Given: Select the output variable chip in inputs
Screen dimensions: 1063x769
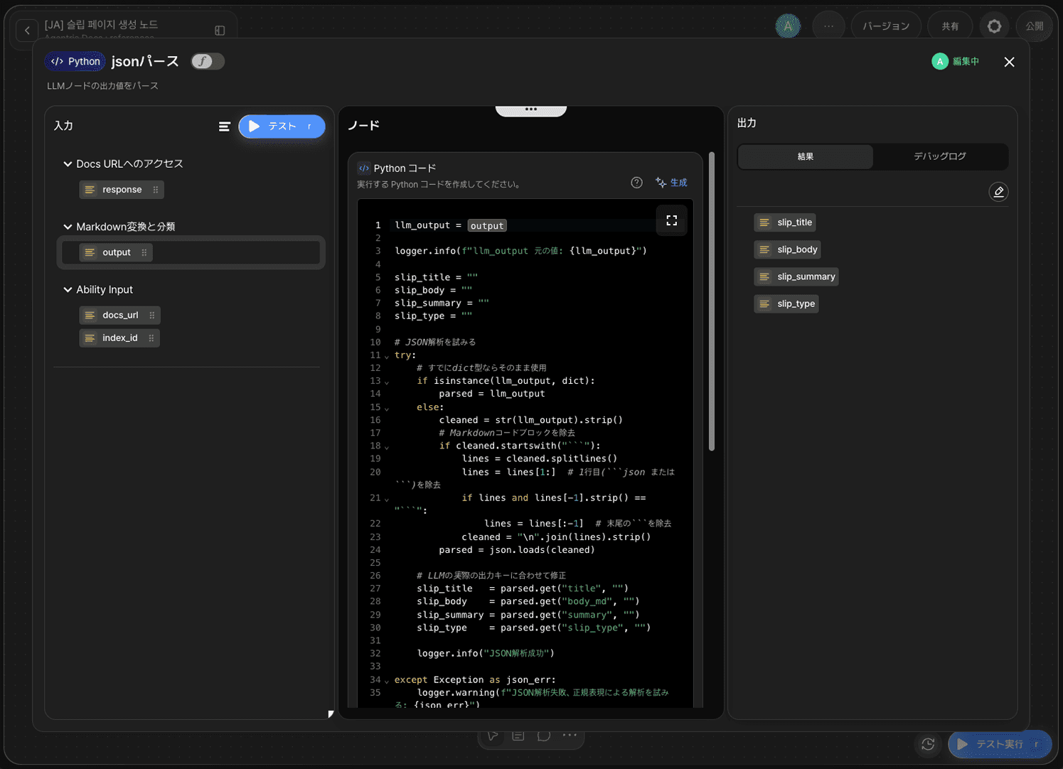Looking at the screenshot, I should click(116, 252).
